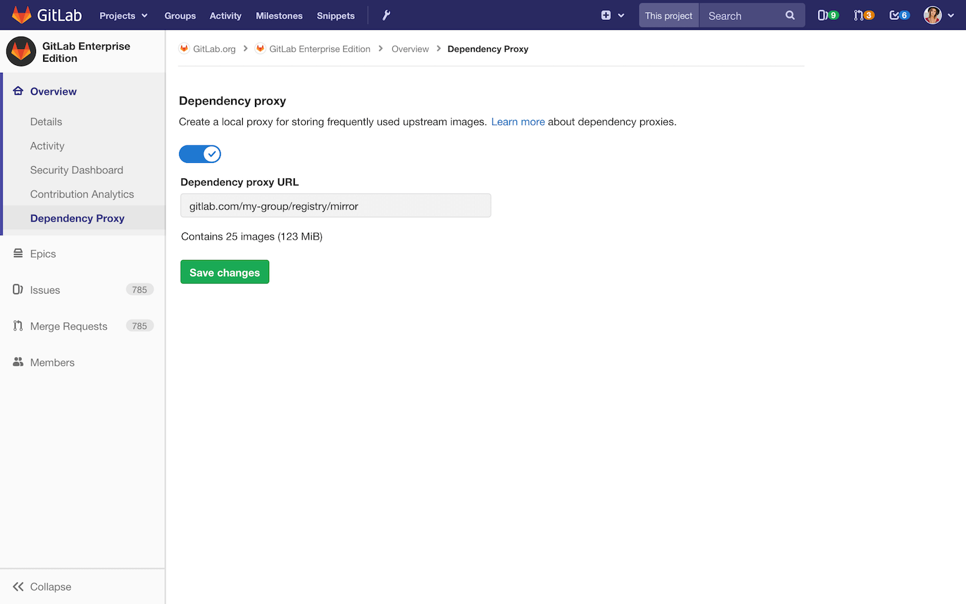Open Members from the sidebar

[x=52, y=362]
